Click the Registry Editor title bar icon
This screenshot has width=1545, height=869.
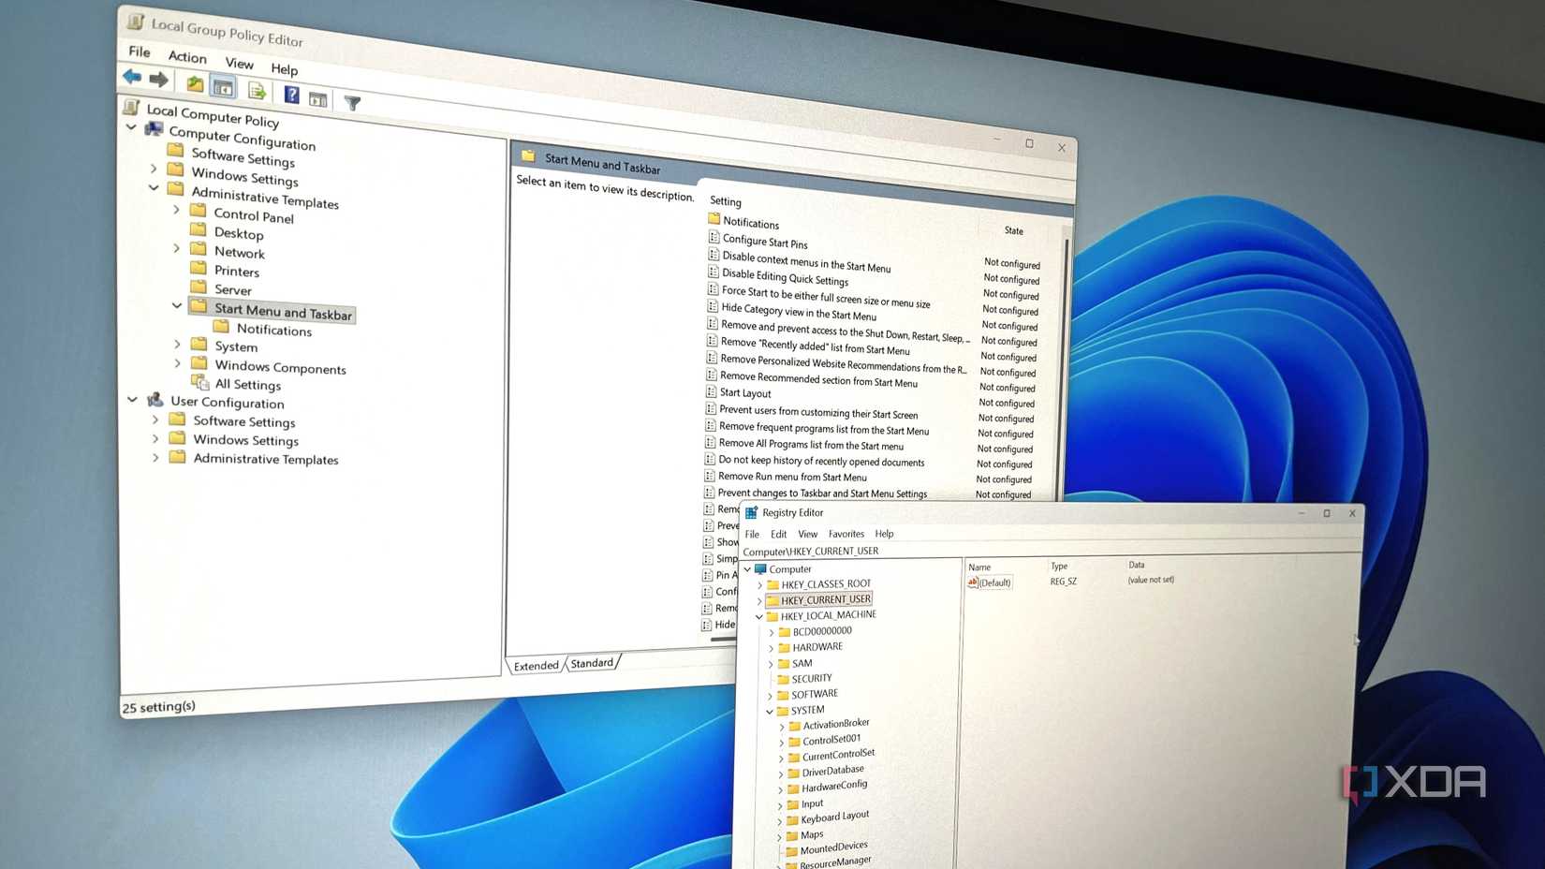[751, 512]
